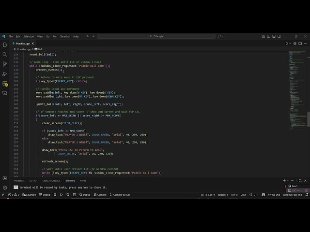Change indentation via Spaces: 4

(223, 195)
